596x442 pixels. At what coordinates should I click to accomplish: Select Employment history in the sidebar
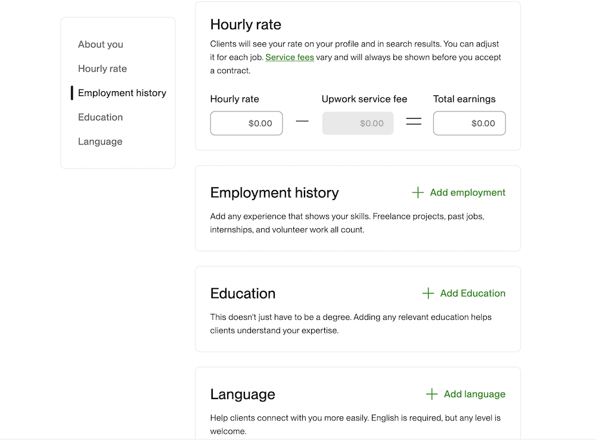[x=122, y=93]
